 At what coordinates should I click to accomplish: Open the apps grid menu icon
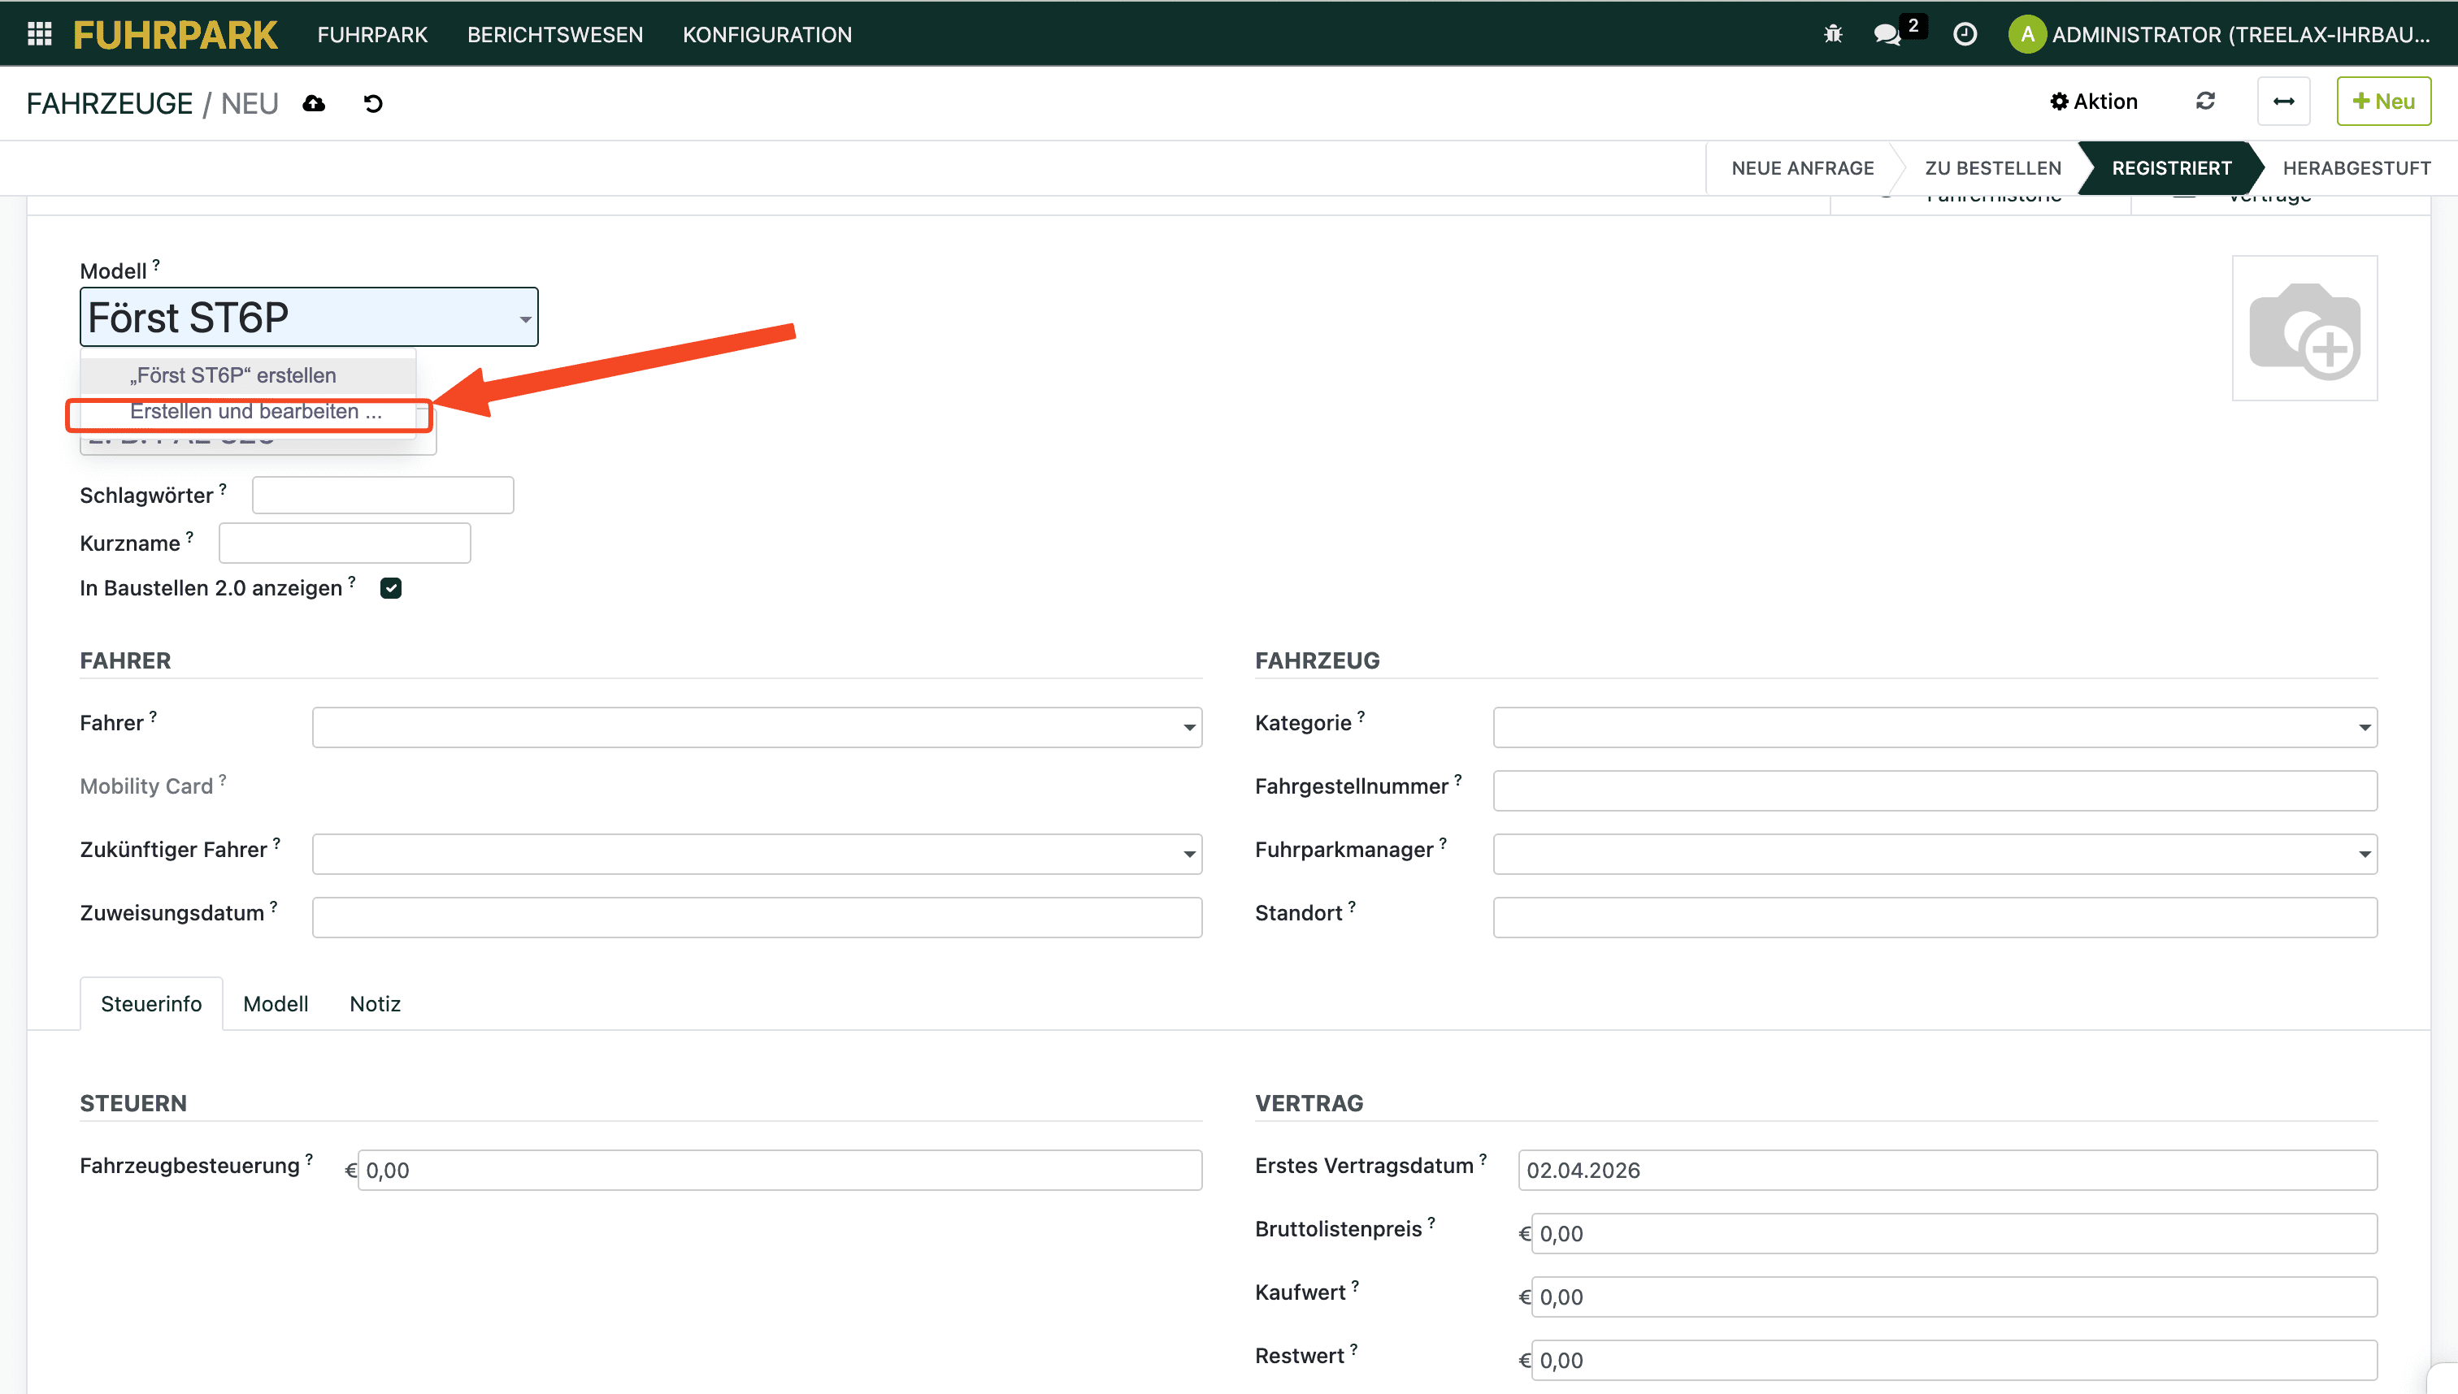(39, 34)
